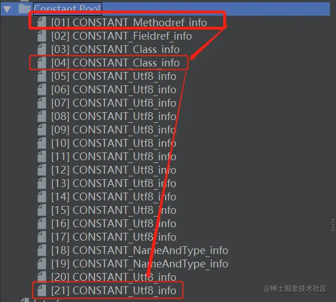Select the Constant Pool tree node
The image size is (336, 302).
[x=68, y=8]
